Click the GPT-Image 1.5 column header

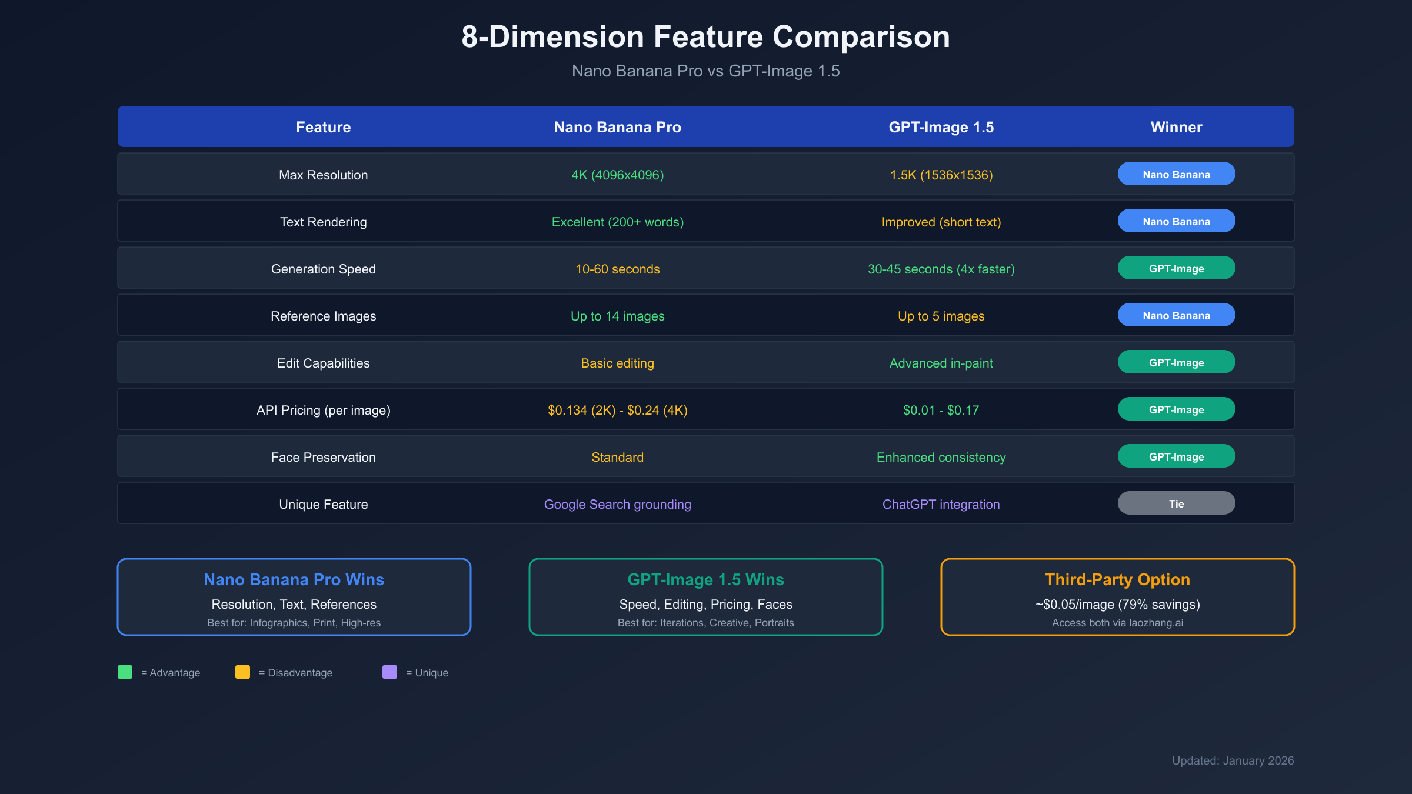[940, 126]
